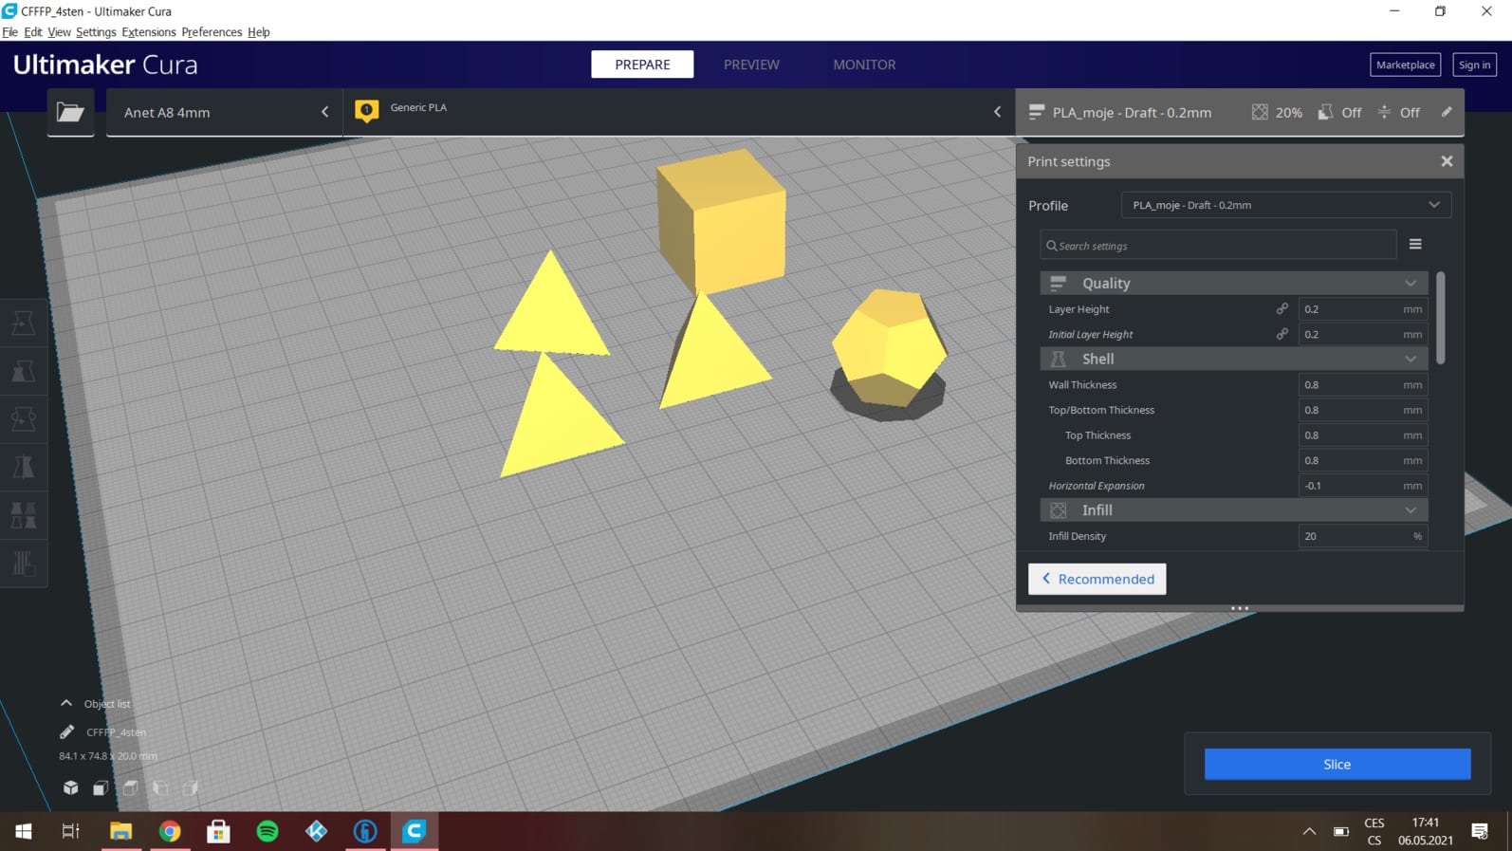Image resolution: width=1512 pixels, height=851 pixels.
Task: Open the Preferences menu
Action: tap(212, 32)
